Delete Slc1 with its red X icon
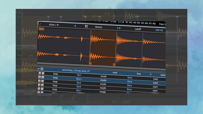The width and height of the screenshot is (203, 114). [40, 73]
